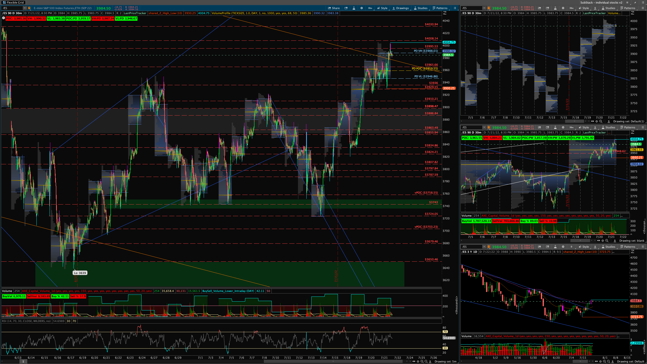
Task: Click the Flexible Grid title icon
Action: (x=4, y=3)
